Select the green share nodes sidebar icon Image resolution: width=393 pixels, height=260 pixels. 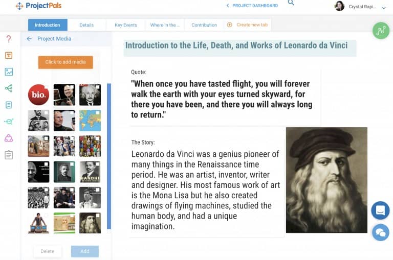click(x=9, y=88)
